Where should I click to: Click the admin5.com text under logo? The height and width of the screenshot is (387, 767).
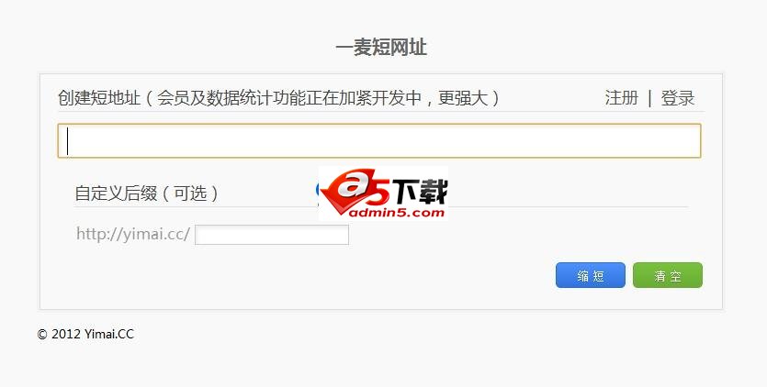(x=396, y=213)
